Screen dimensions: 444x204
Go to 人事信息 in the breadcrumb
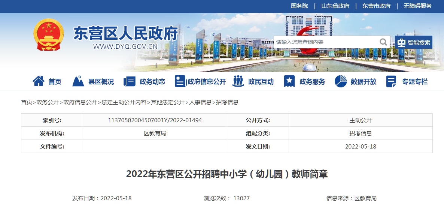click(200, 102)
